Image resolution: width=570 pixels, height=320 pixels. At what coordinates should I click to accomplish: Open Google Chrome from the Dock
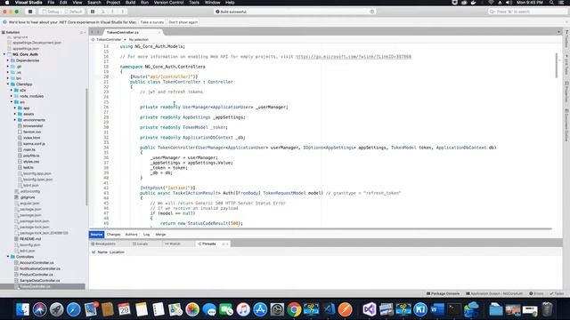coord(294,309)
